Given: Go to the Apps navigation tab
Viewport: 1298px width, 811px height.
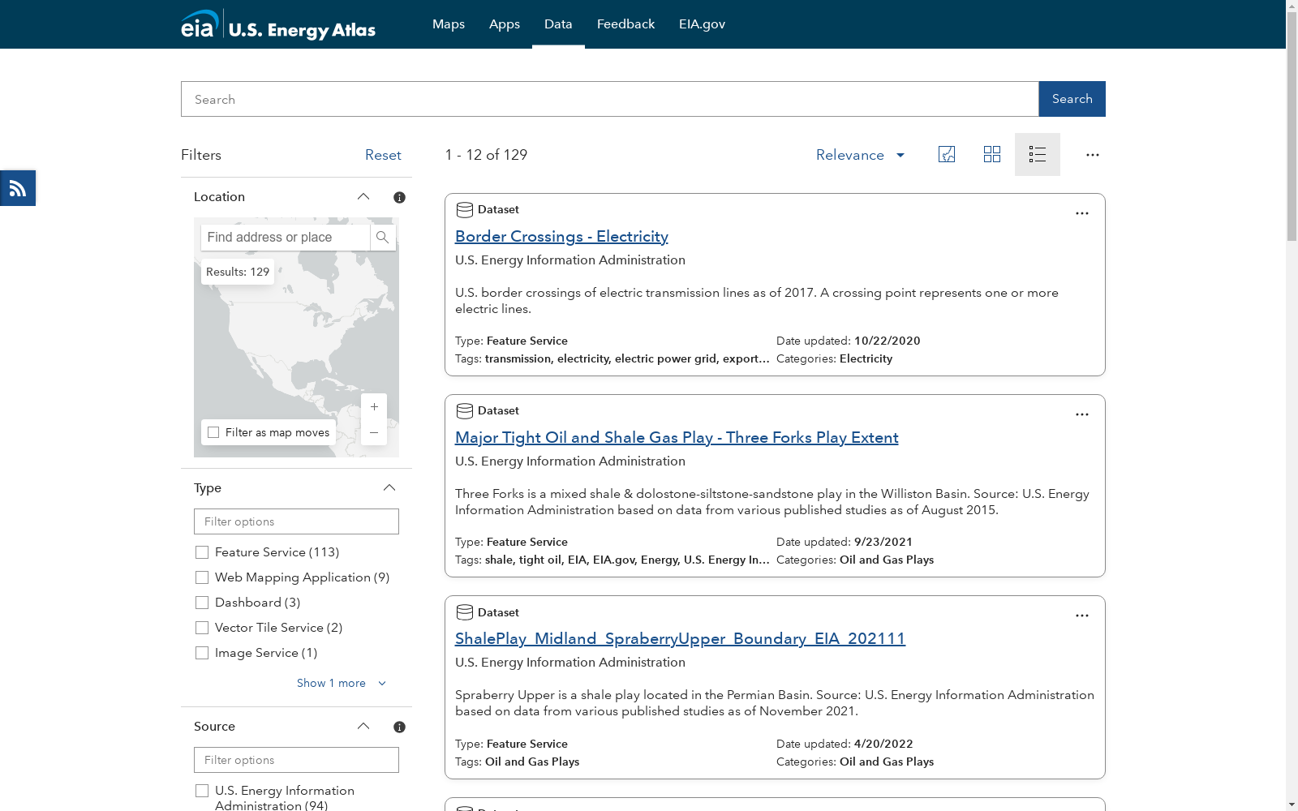Looking at the screenshot, I should (504, 24).
